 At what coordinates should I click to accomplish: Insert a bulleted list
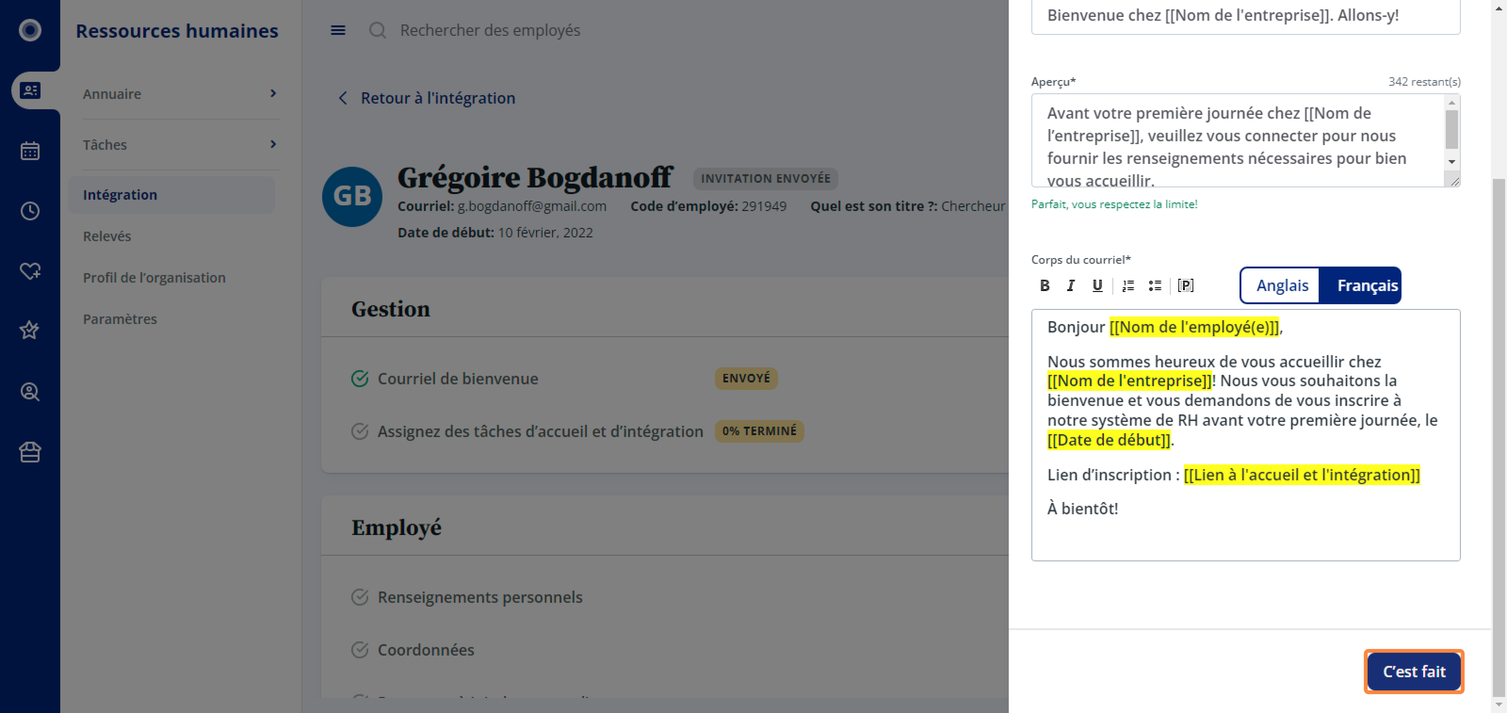pos(1155,285)
